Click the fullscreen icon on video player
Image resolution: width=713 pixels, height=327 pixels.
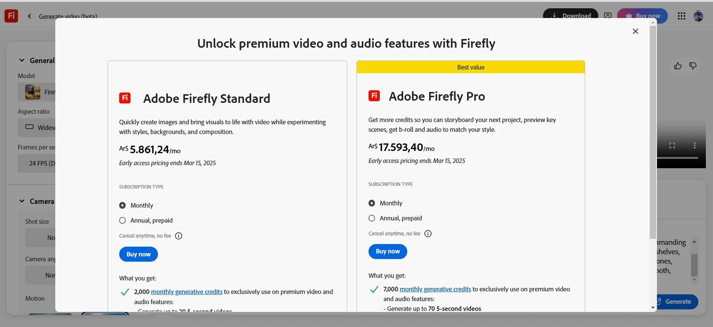[x=672, y=146]
